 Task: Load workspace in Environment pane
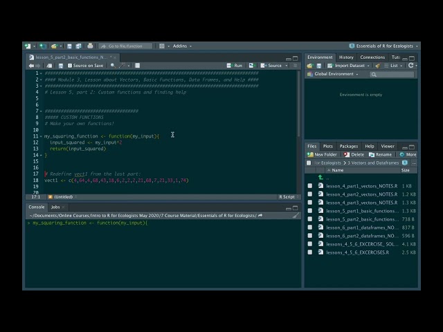point(310,66)
